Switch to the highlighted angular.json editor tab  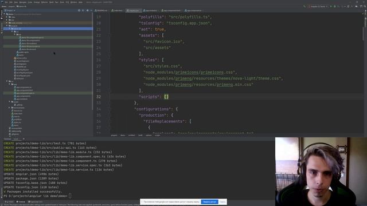133,10
